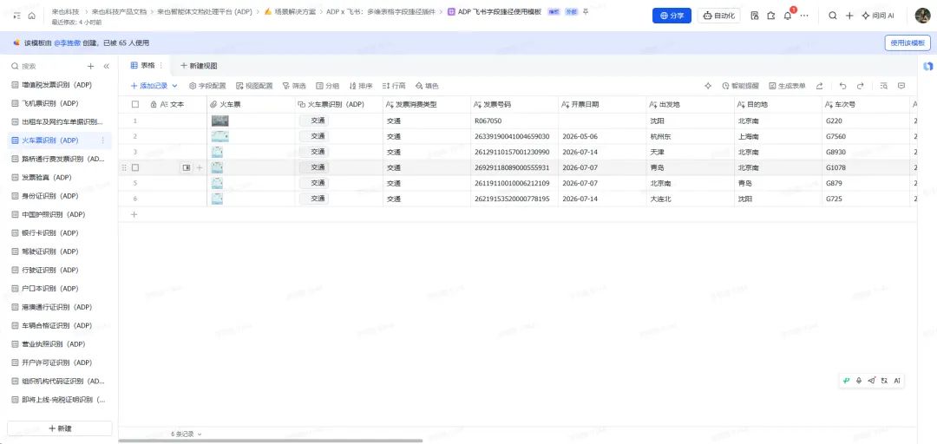Viewport: 937px width, 444px height.
Task: Toggle the select-all checkbox in table header
Action: coord(135,105)
